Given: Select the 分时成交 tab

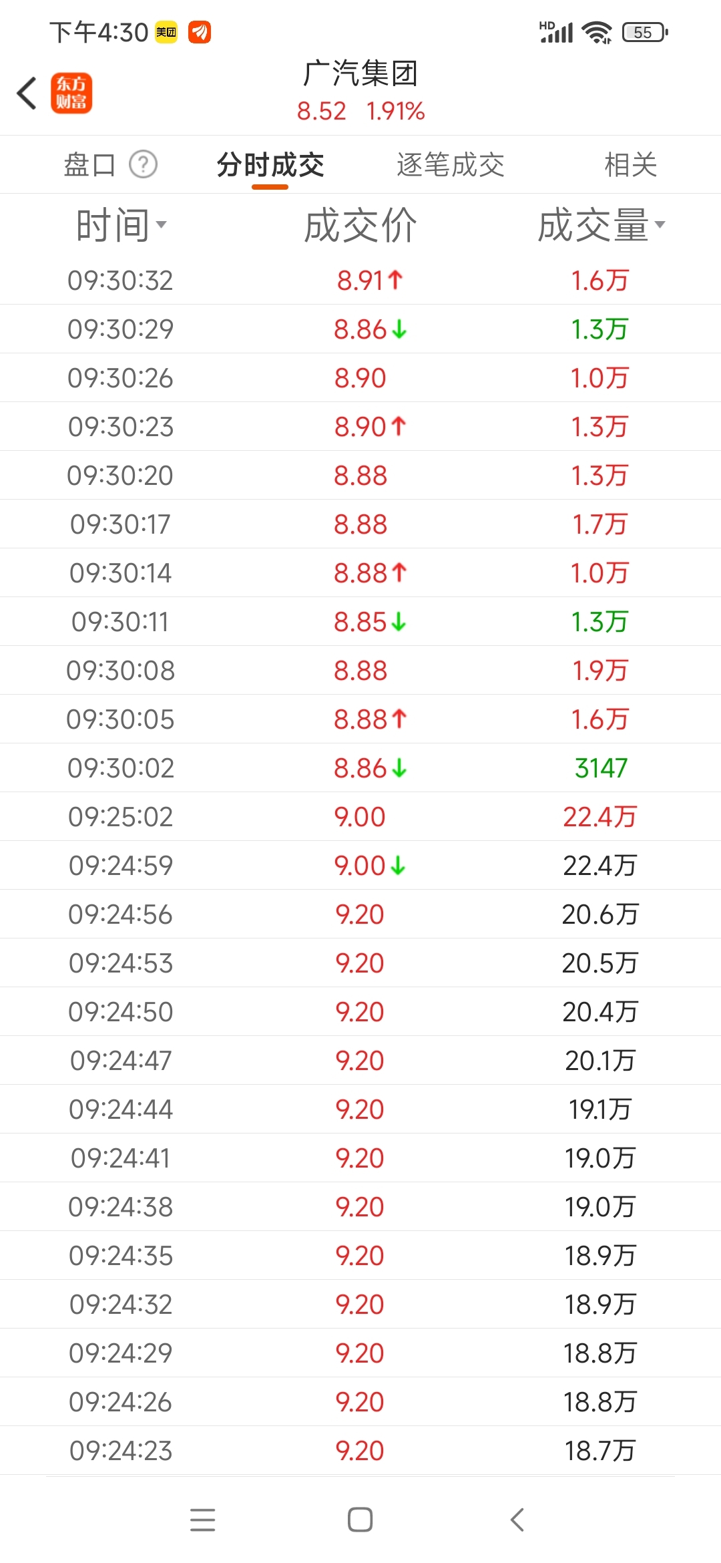Looking at the screenshot, I should [x=270, y=164].
